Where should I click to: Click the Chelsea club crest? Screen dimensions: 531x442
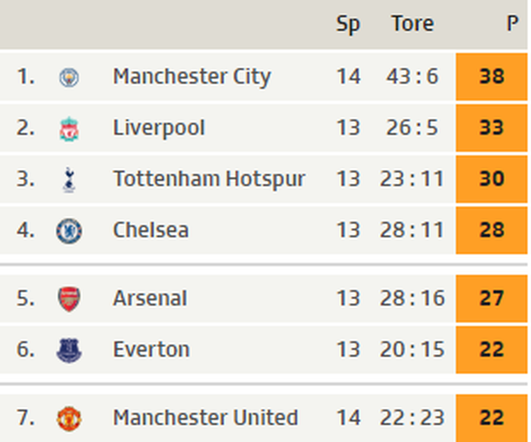click(x=69, y=231)
